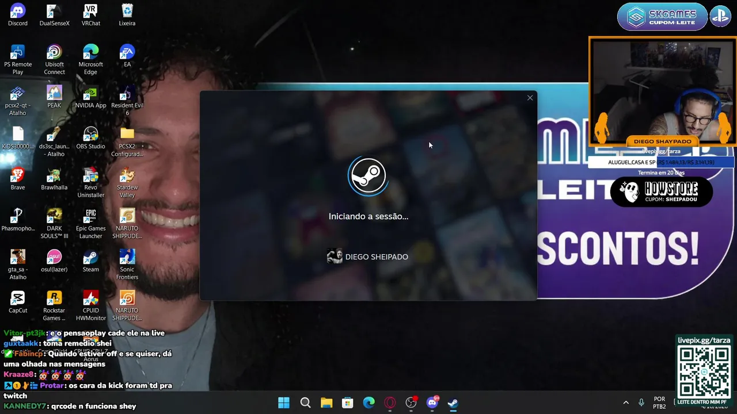Open Microsoft Edge desktop shortcut
The width and height of the screenshot is (737, 414).
[90, 60]
